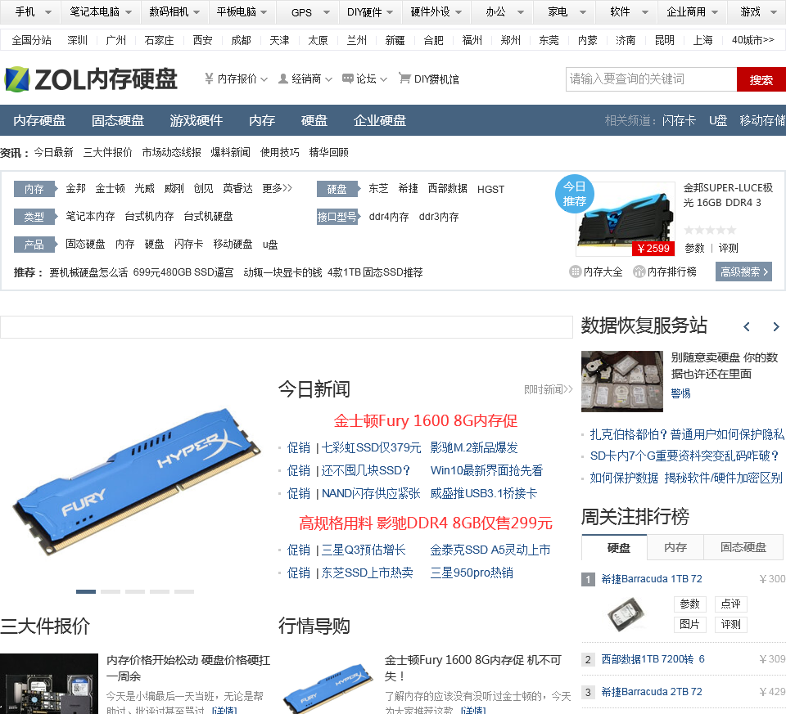Screen dimensions: 786x714
Task: Click the red 搜索 button
Action: 761,79
